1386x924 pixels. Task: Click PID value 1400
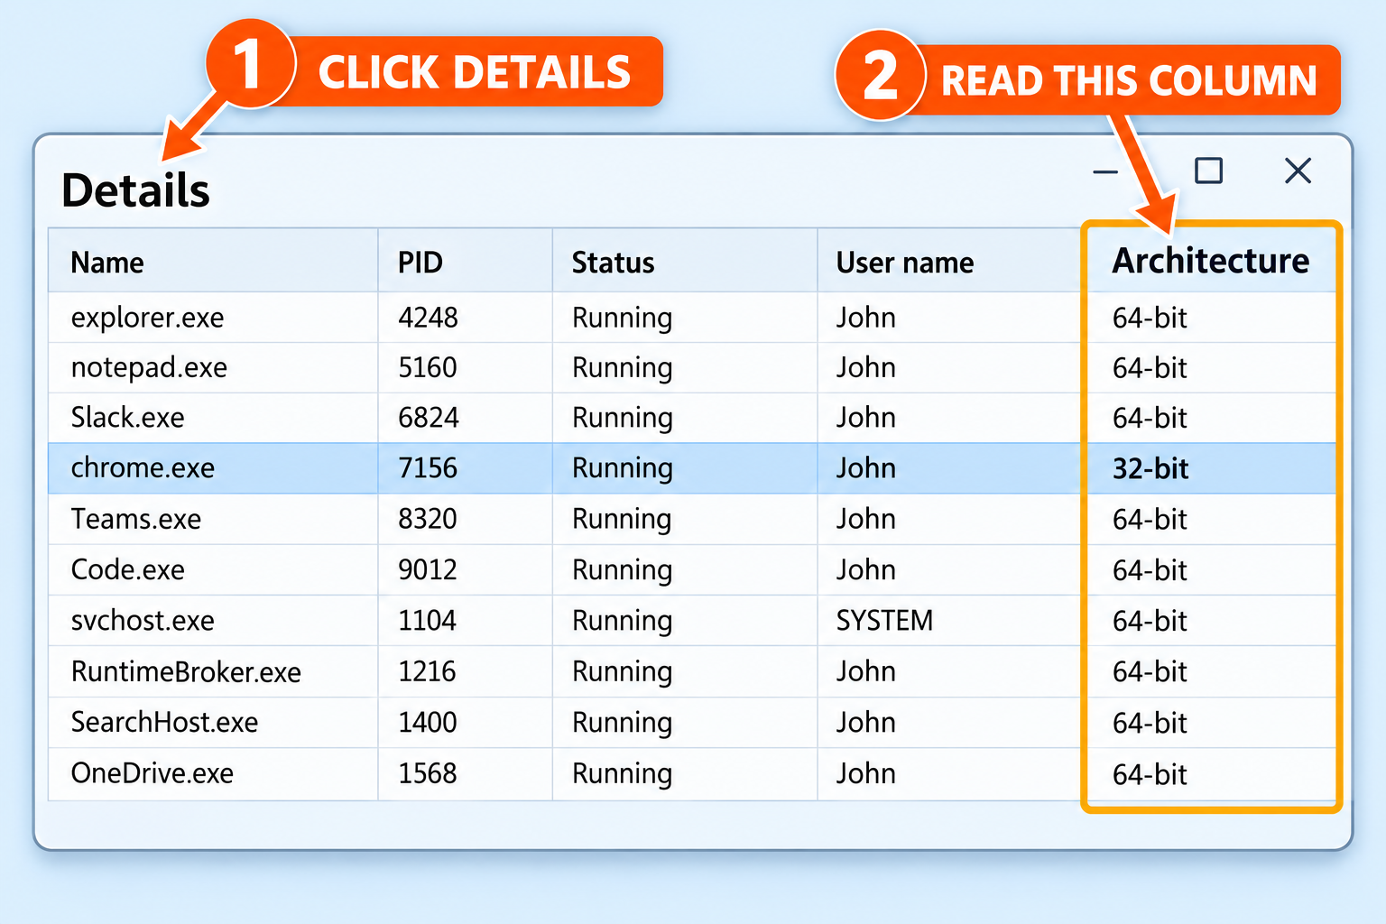428,723
